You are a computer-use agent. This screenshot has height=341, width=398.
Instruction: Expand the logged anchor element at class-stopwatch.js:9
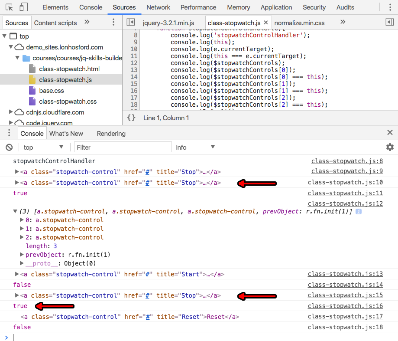(x=17, y=172)
